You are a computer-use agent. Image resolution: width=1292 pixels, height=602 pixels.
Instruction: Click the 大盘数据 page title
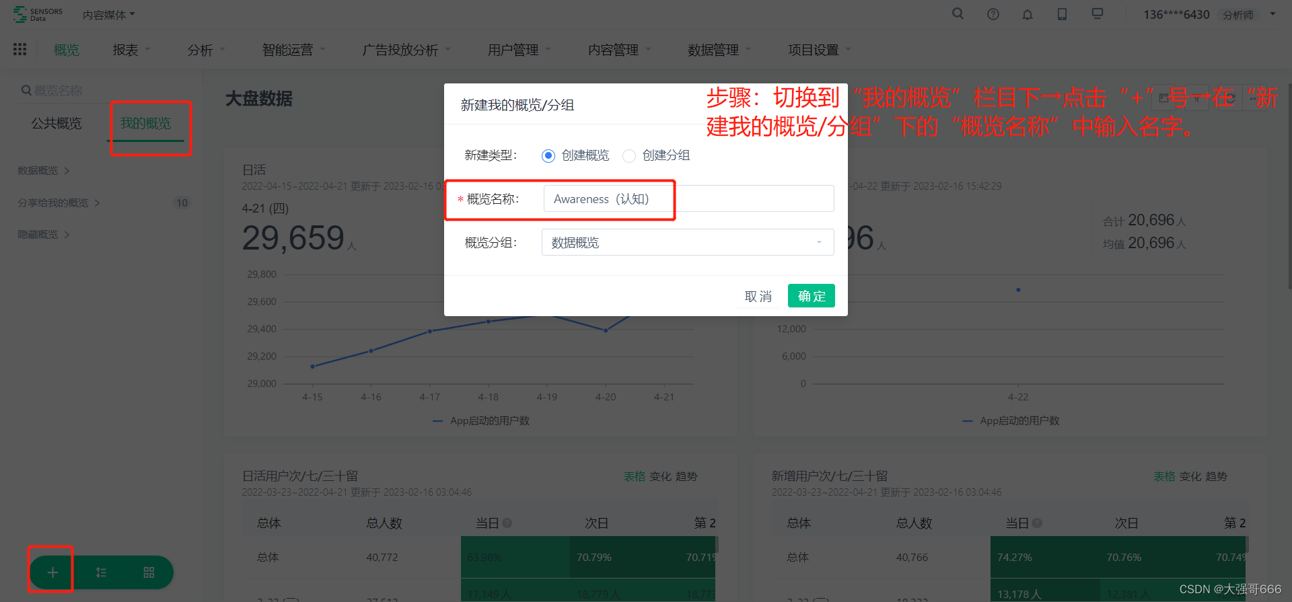tap(258, 99)
